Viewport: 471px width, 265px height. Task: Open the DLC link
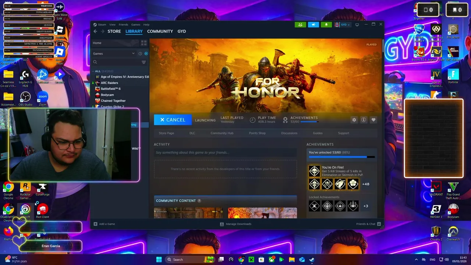tap(192, 133)
